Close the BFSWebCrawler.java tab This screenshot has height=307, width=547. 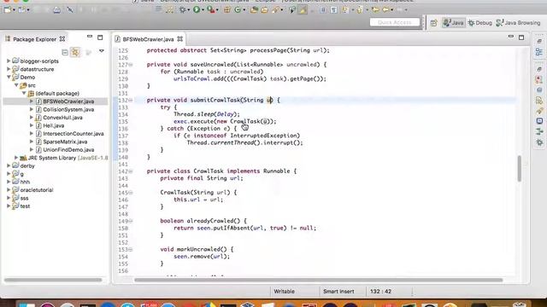click(x=180, y=39)
